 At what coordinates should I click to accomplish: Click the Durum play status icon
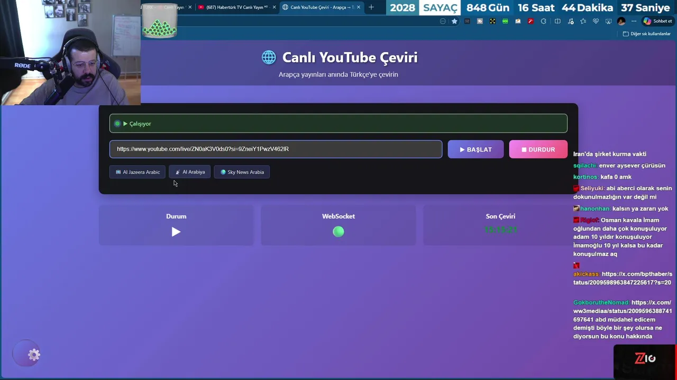tap(176, 232)
